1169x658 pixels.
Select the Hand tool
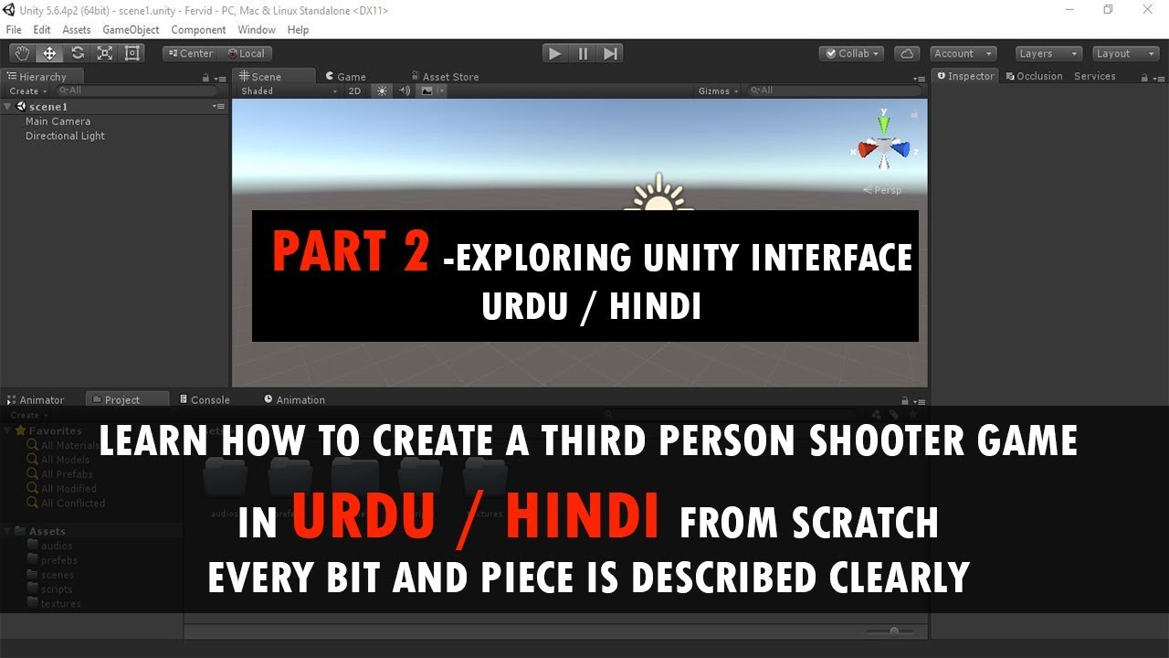coord(22,53)
